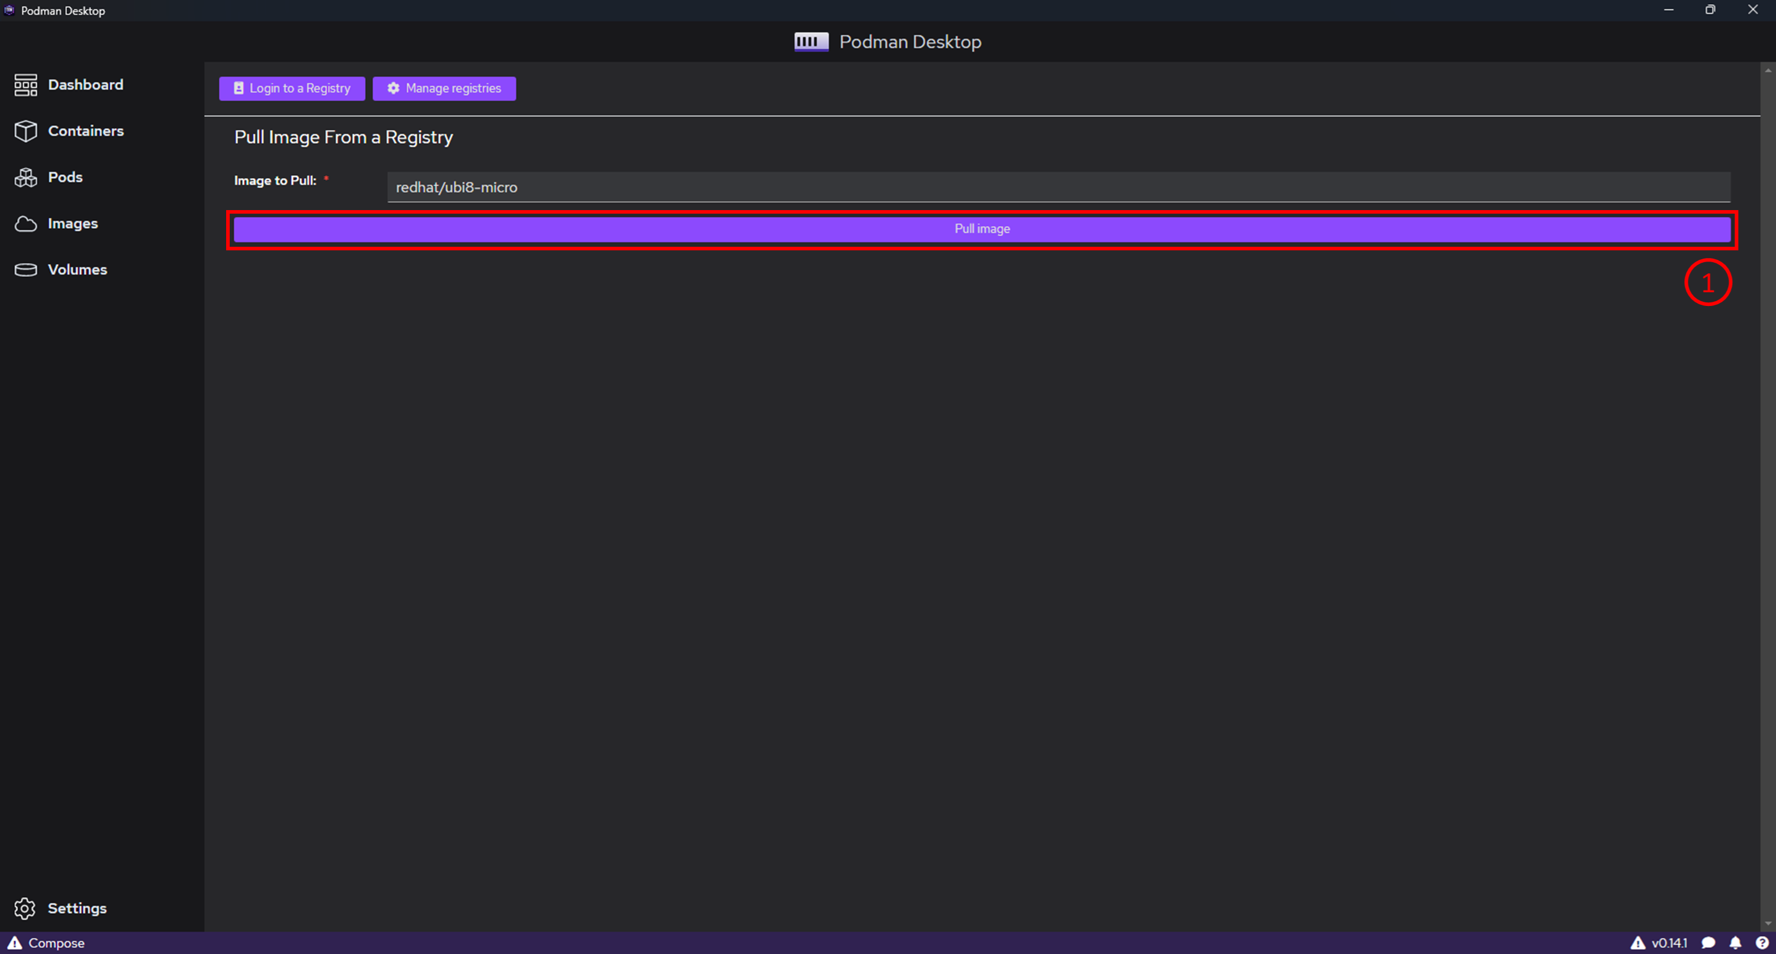Click the Images cloud icon
Screen dimensions: 1776x954
click(x=25, y=223)
